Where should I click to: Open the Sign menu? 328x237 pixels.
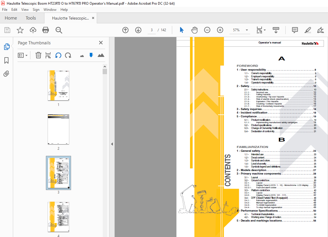[x=36, y=10]
